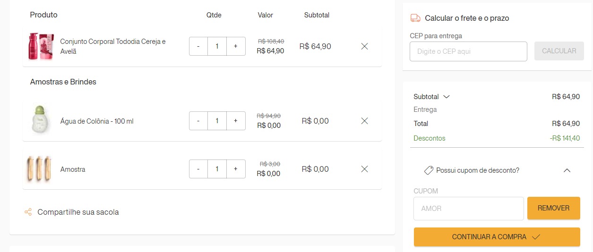Screen dimensions: 593x252
Task: Click REMOVER to remove coupon
Action: click(553, 208)
